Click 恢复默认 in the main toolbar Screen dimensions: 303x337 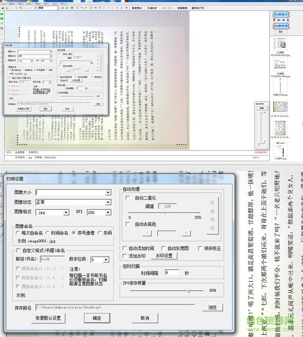[137, 8]
